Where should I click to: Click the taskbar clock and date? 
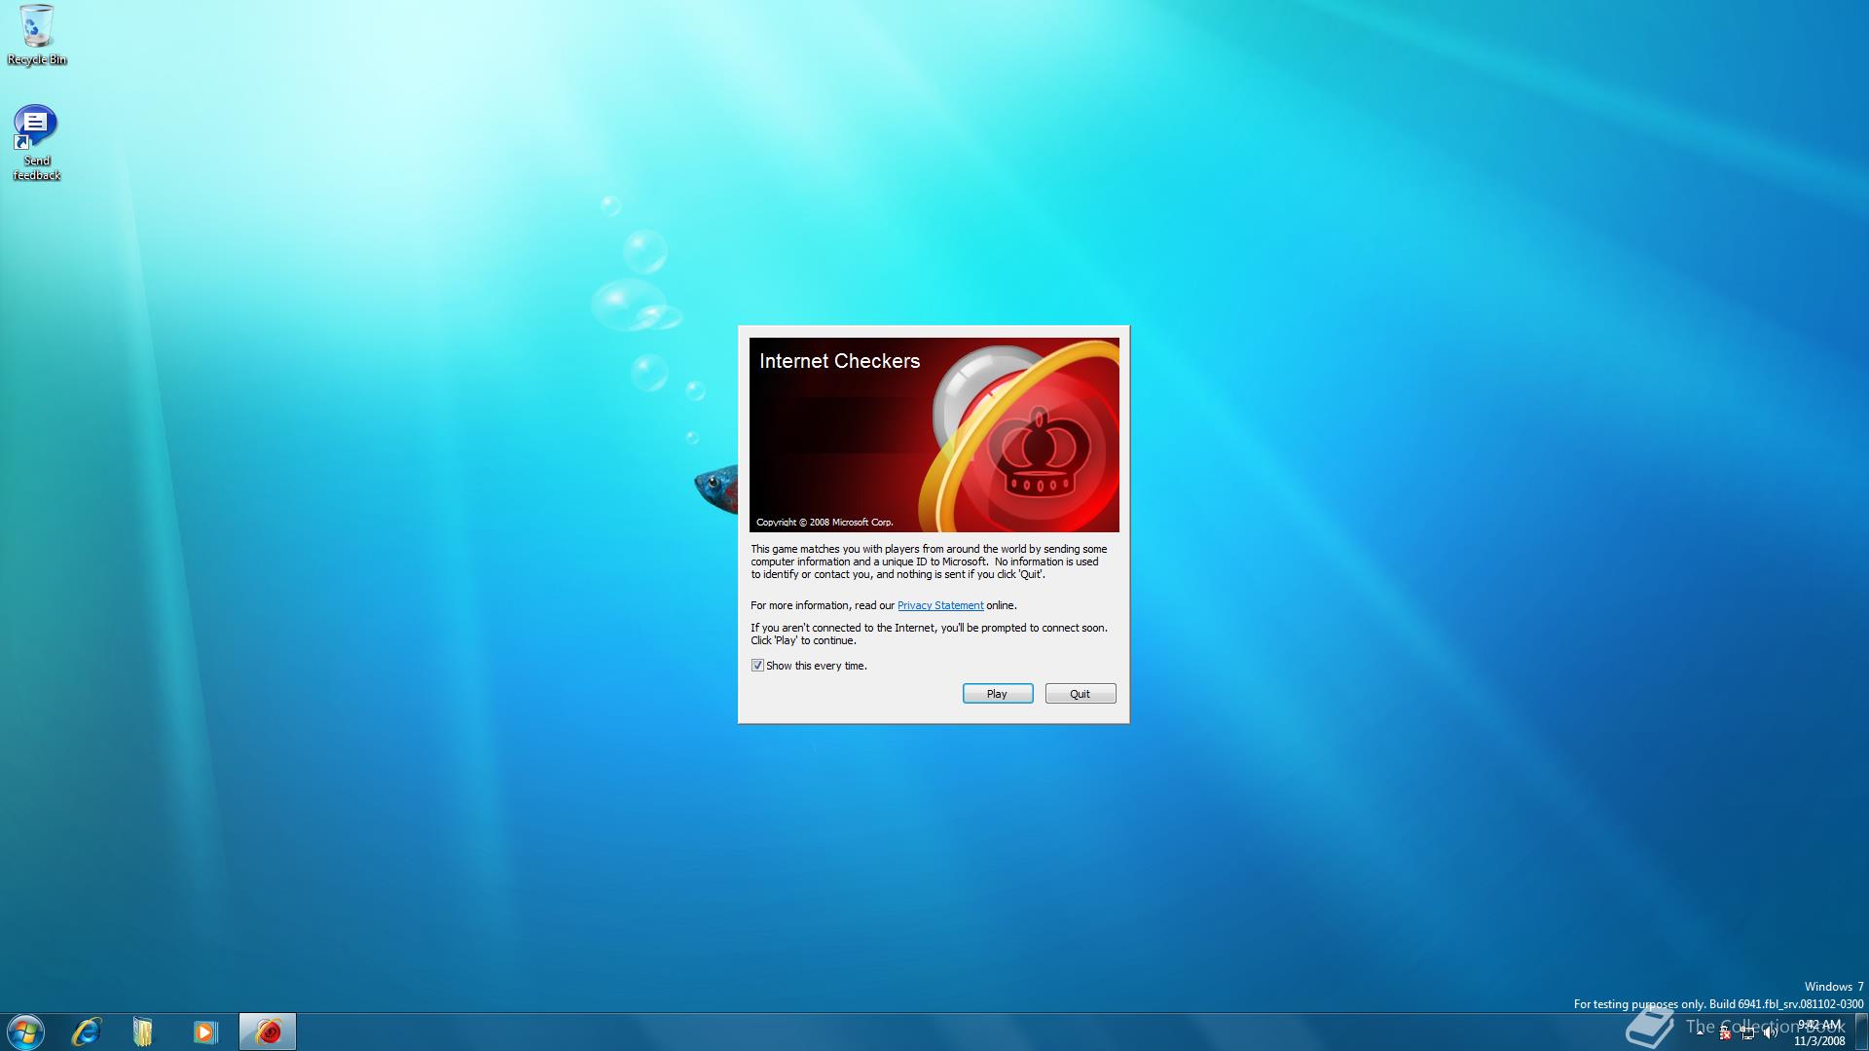click(x=1819, y=1033)
